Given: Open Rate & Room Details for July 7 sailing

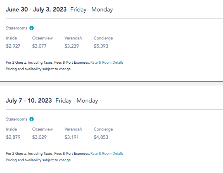Looking at the screenshot, I should click(x=107, y=154).
